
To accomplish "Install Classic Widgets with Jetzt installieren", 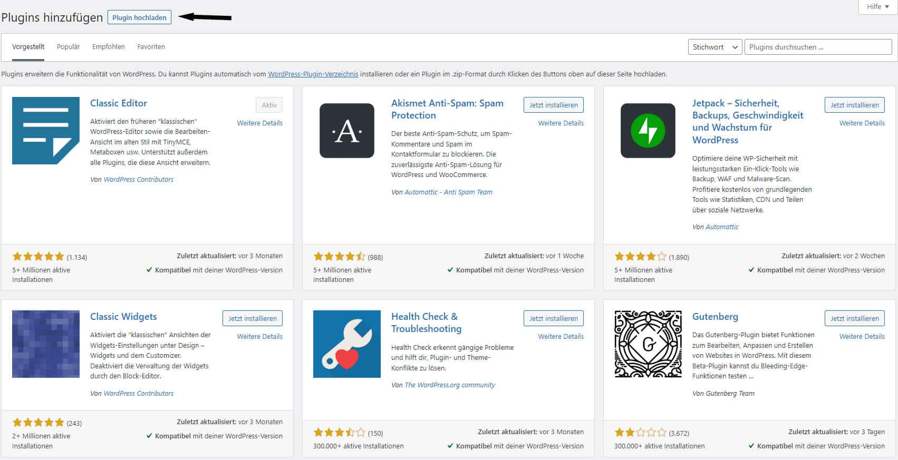I will pos(253,318).
